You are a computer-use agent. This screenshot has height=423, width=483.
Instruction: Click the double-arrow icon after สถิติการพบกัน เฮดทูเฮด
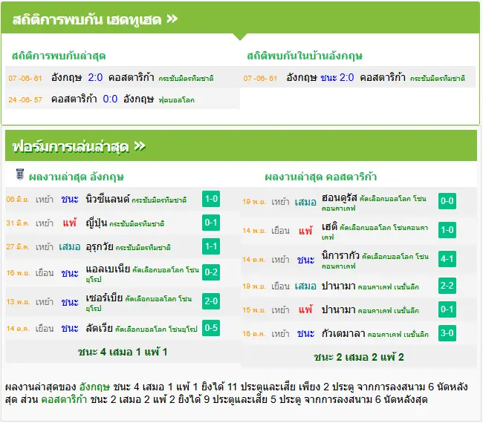click(172, 19)
